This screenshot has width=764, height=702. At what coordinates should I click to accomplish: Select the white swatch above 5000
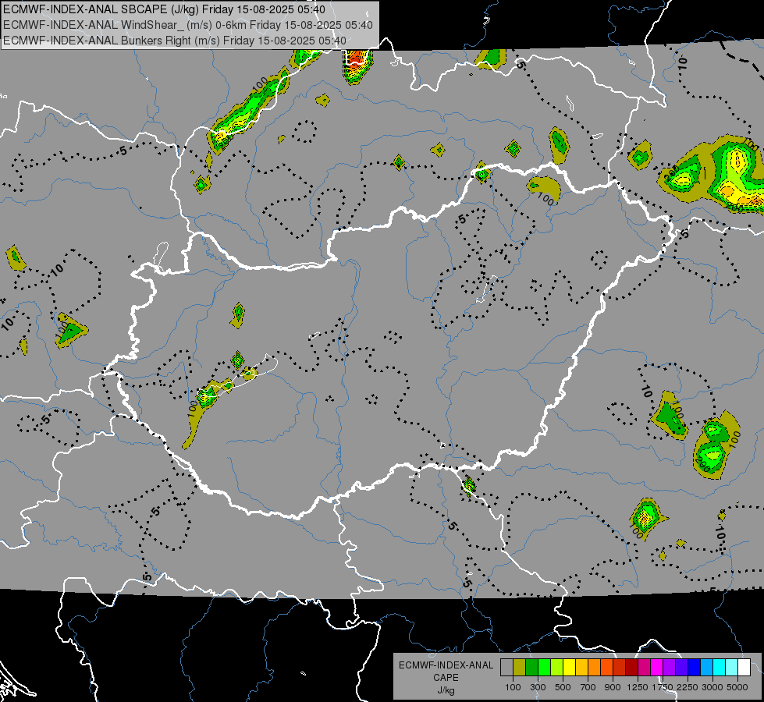tap(744, 668)
